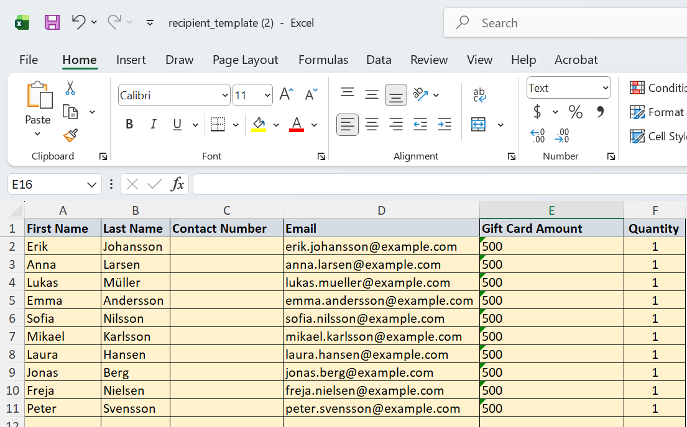The image size is (687, 427).
Task: Select the Format Painter brush icon
Action: point(70,135)
